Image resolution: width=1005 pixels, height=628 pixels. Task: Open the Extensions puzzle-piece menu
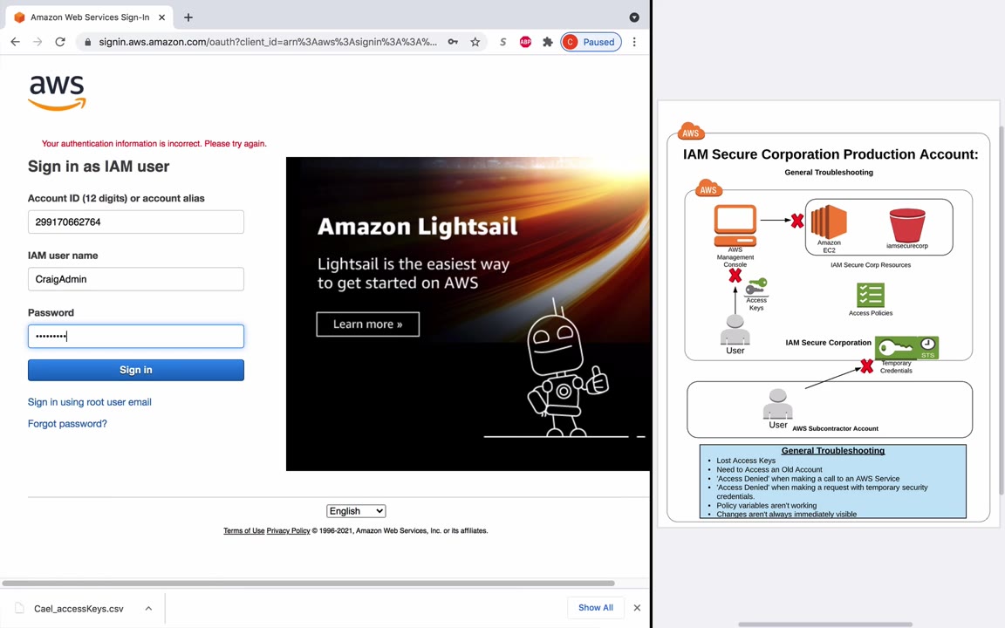(x=547, y=42)
